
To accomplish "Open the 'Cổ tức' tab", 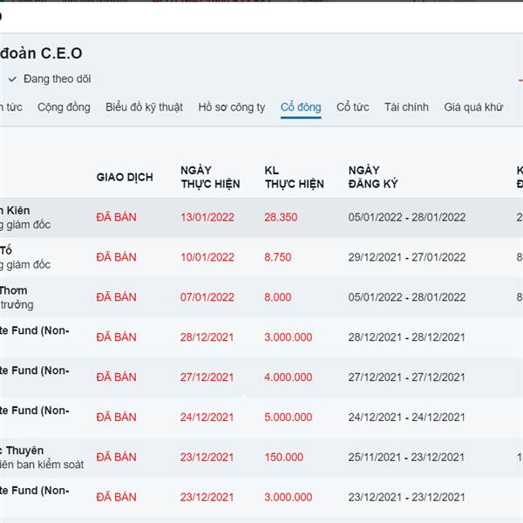I will [352, 107].
